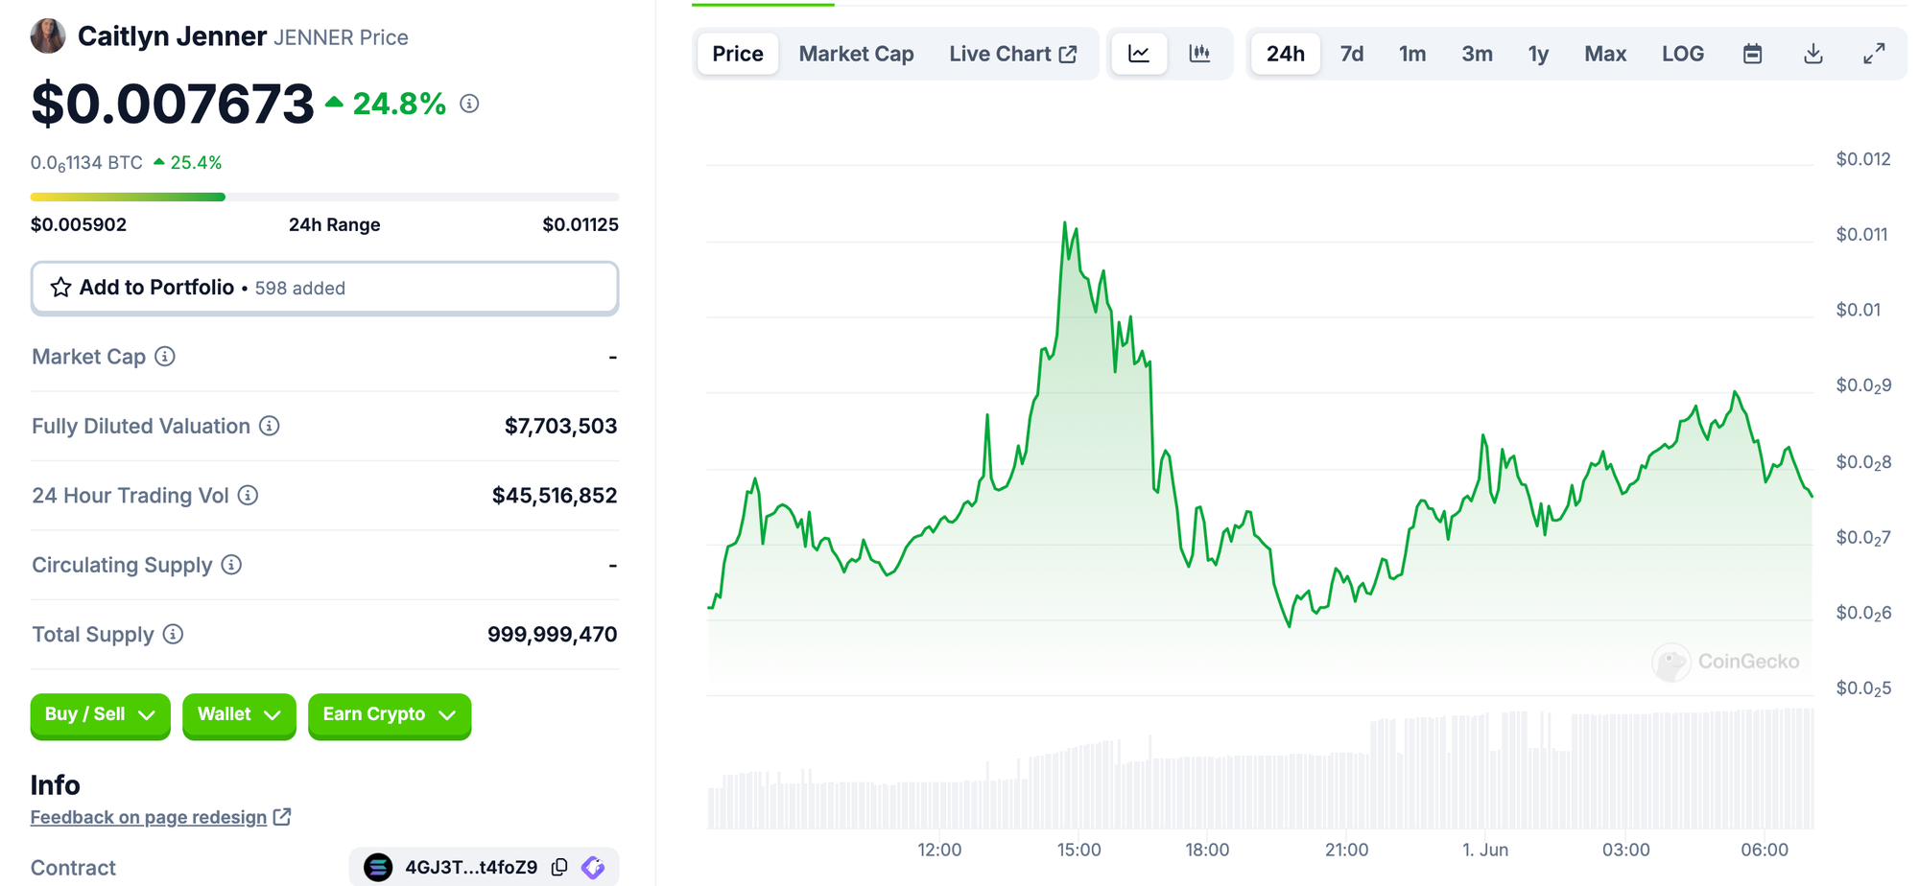The image size is (1919, 886).
Task: Open the price change info icon
Action: tap(469, 104)
